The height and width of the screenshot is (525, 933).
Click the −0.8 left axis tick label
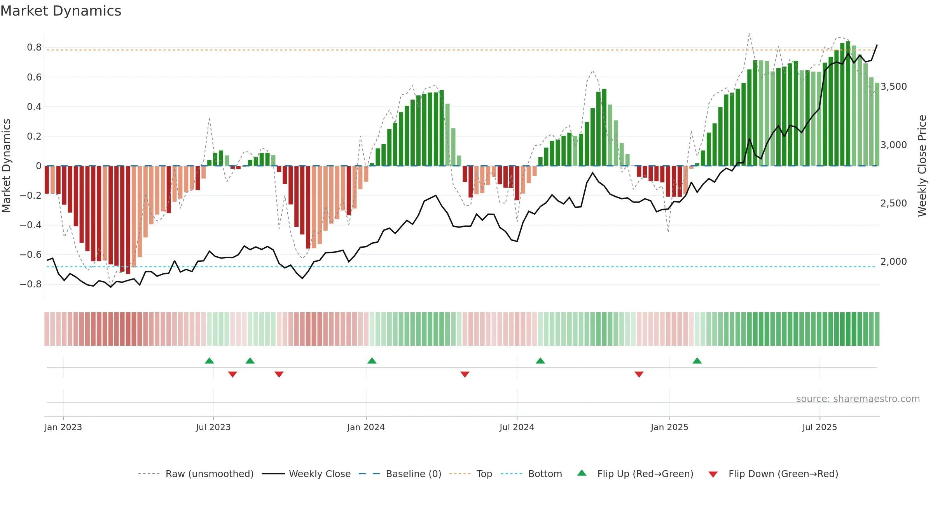click(x=30, y=284)
